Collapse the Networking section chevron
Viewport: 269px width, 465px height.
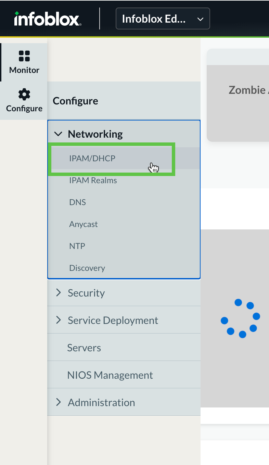pyautogui.click(x=59, y=134)
